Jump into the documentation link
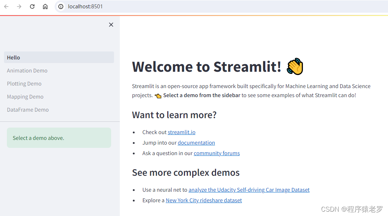Viewport: 388px width, 216px height. [x=196, y=142]
